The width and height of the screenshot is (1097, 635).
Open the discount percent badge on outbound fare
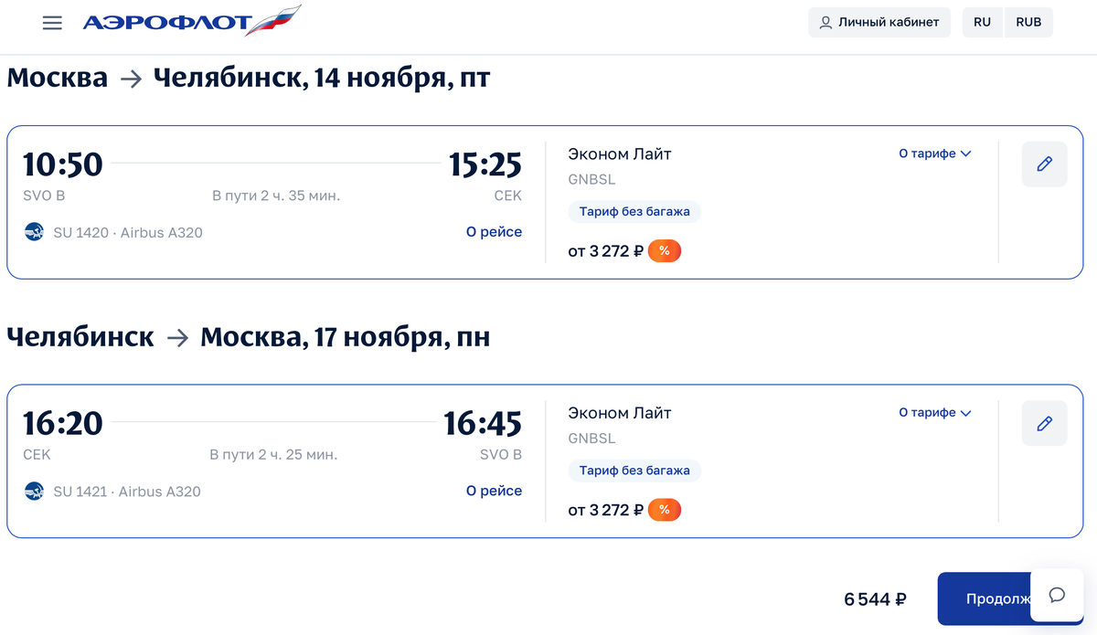click(x=665, y=249)
